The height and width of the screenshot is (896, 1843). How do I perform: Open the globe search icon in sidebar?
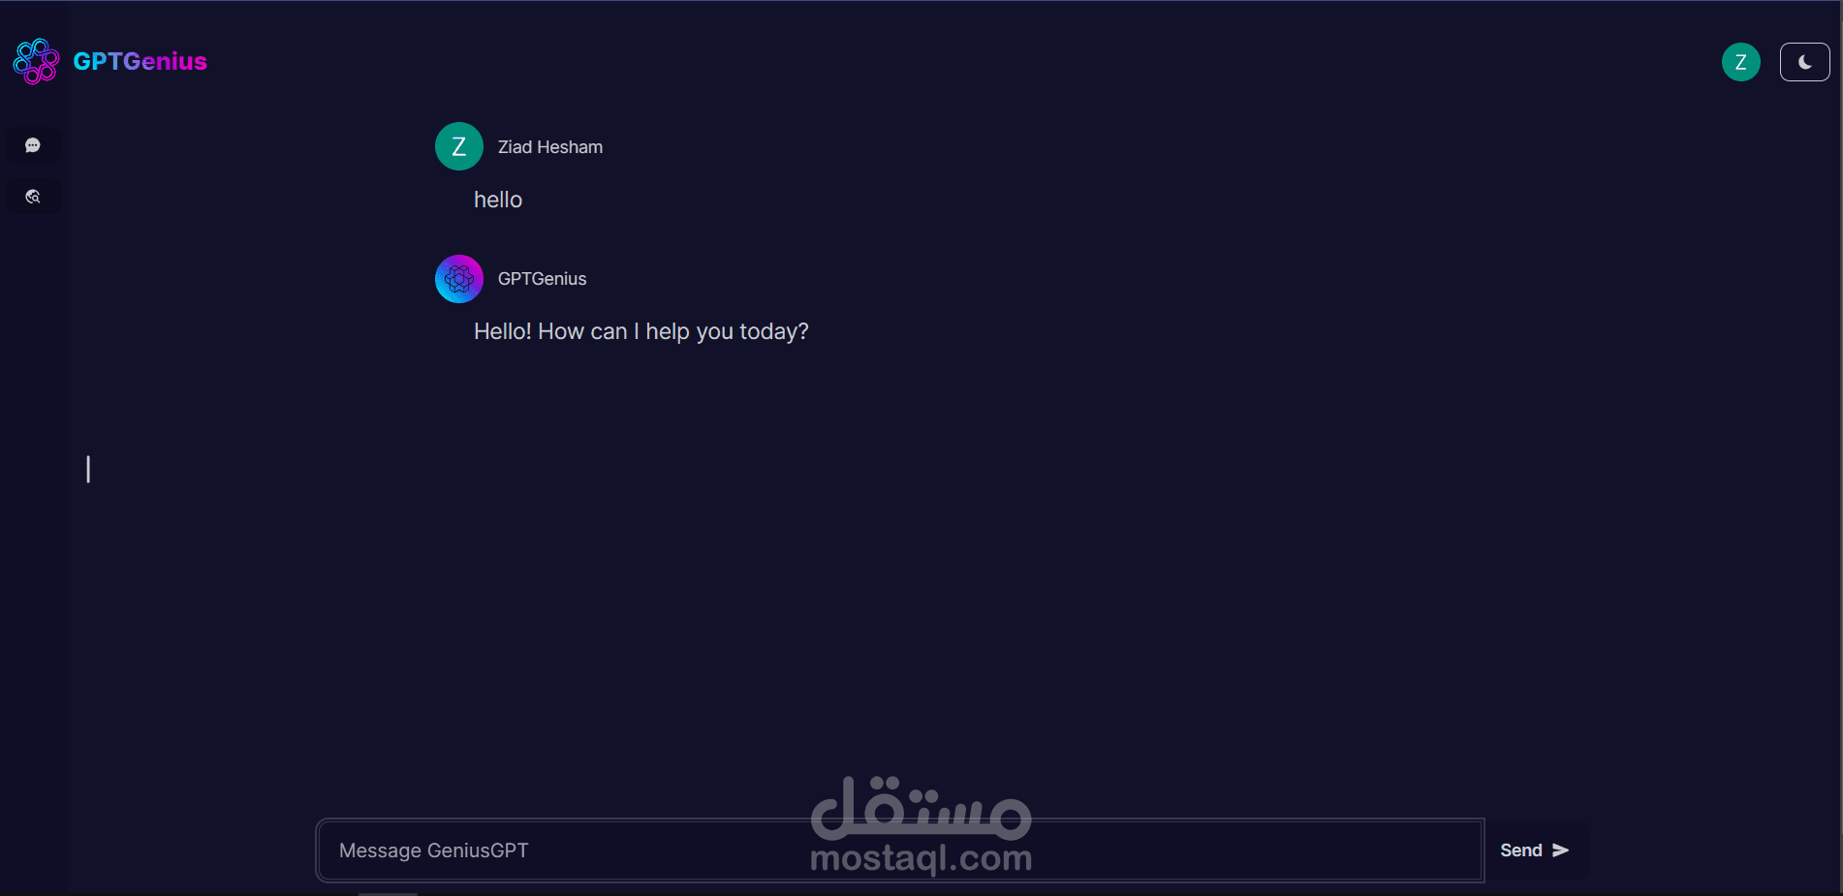pyautogui.click(x=33, y=197)
